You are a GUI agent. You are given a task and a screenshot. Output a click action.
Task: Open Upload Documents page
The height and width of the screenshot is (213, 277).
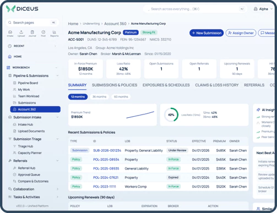[x=31, y=131]
